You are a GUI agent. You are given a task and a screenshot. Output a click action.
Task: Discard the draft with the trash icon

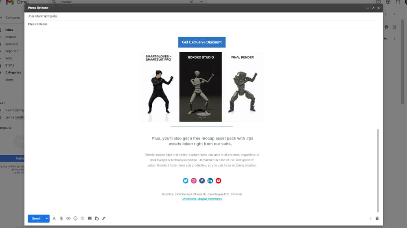(x=377, y=218)
